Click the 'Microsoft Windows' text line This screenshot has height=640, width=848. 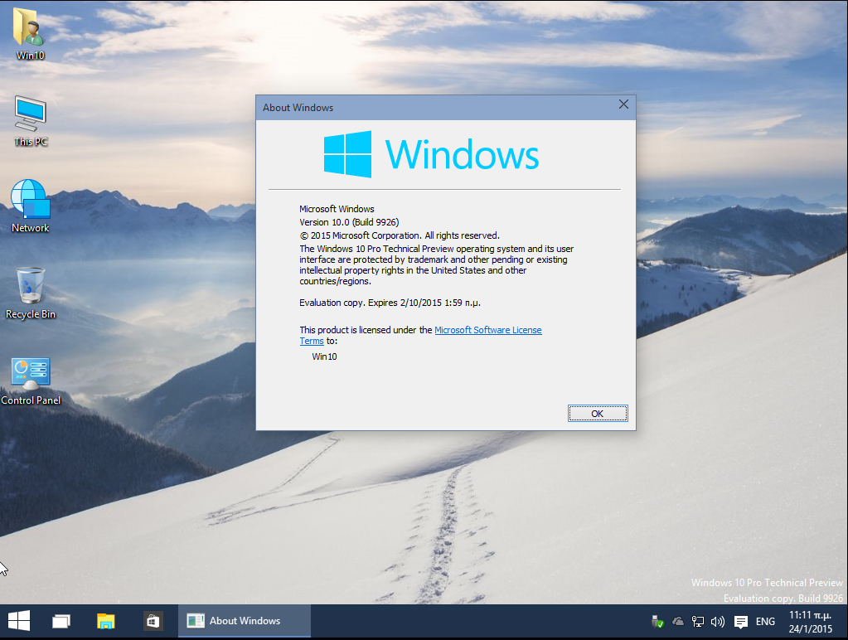(x=337, y=209)
